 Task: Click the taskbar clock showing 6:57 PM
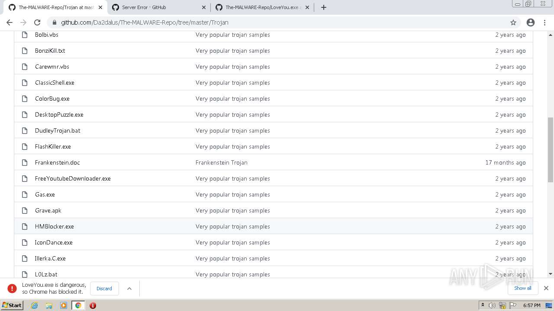[532, 305]
